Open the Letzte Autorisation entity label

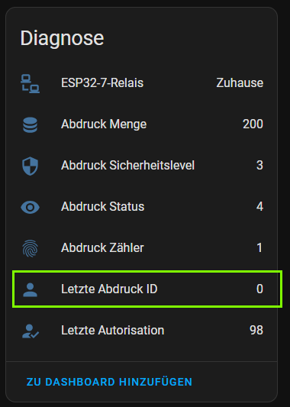[x=113, y=330]
